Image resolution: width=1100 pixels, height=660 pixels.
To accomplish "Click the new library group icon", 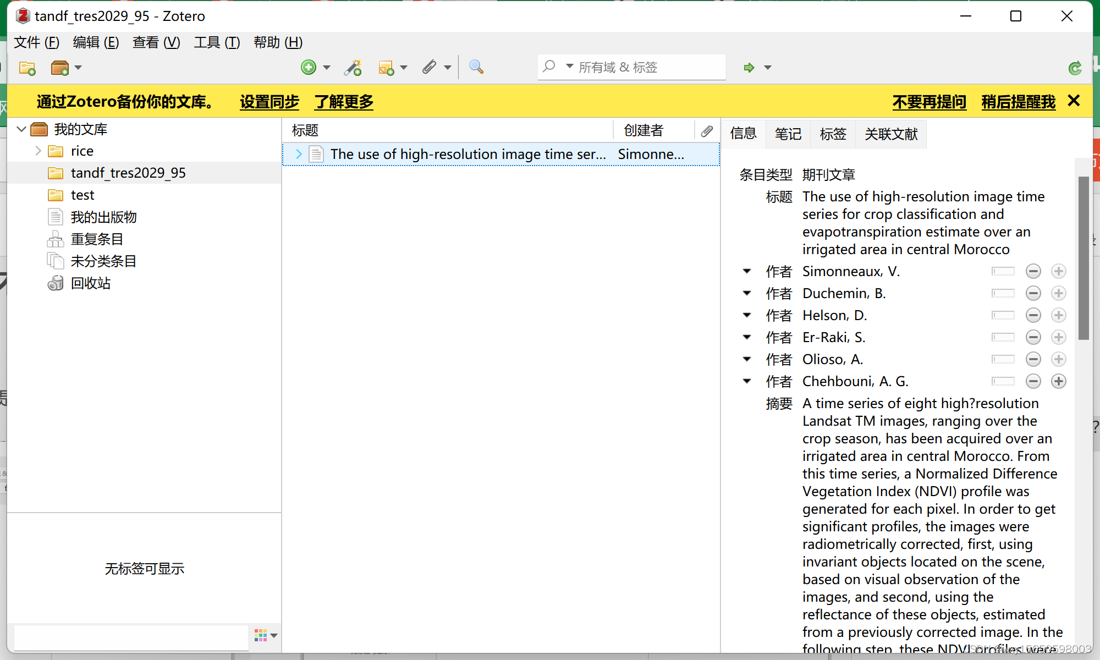I will coord(59,68).
